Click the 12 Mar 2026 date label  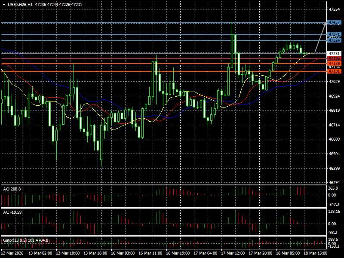coord(13,253)
